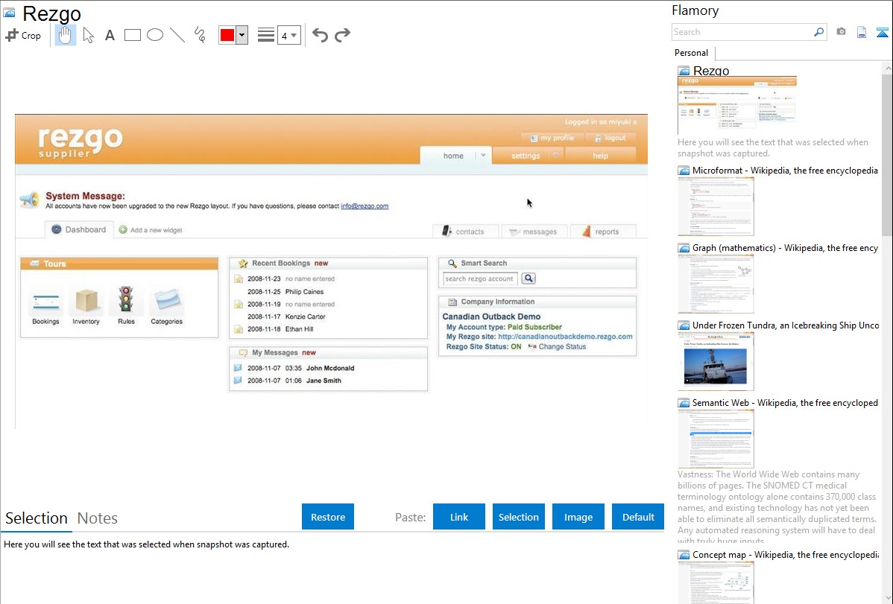Open the settings tab in Rezgo header
893x604 pixels.
coord(526,156)
